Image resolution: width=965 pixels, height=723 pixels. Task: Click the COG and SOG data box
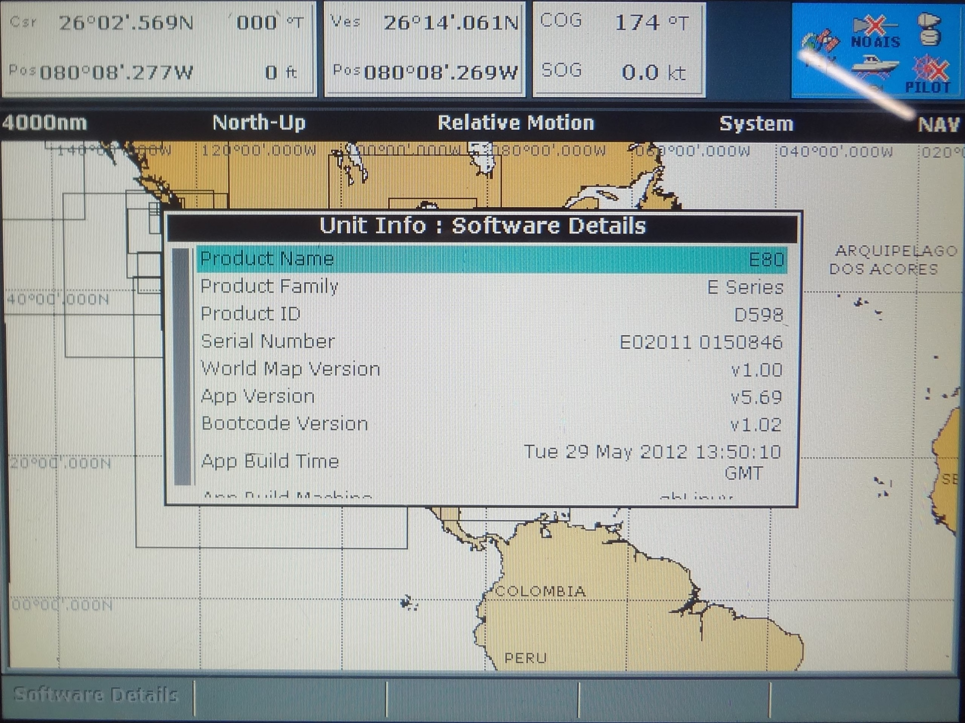pyautogui.click(x=619, y=49)
